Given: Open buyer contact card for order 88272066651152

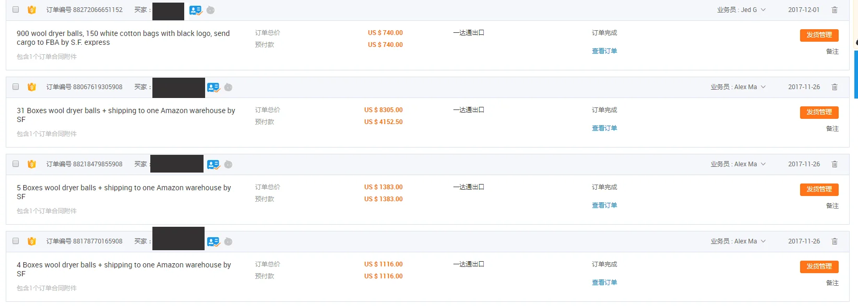Looking at the screenshot, I should point(195,10).
